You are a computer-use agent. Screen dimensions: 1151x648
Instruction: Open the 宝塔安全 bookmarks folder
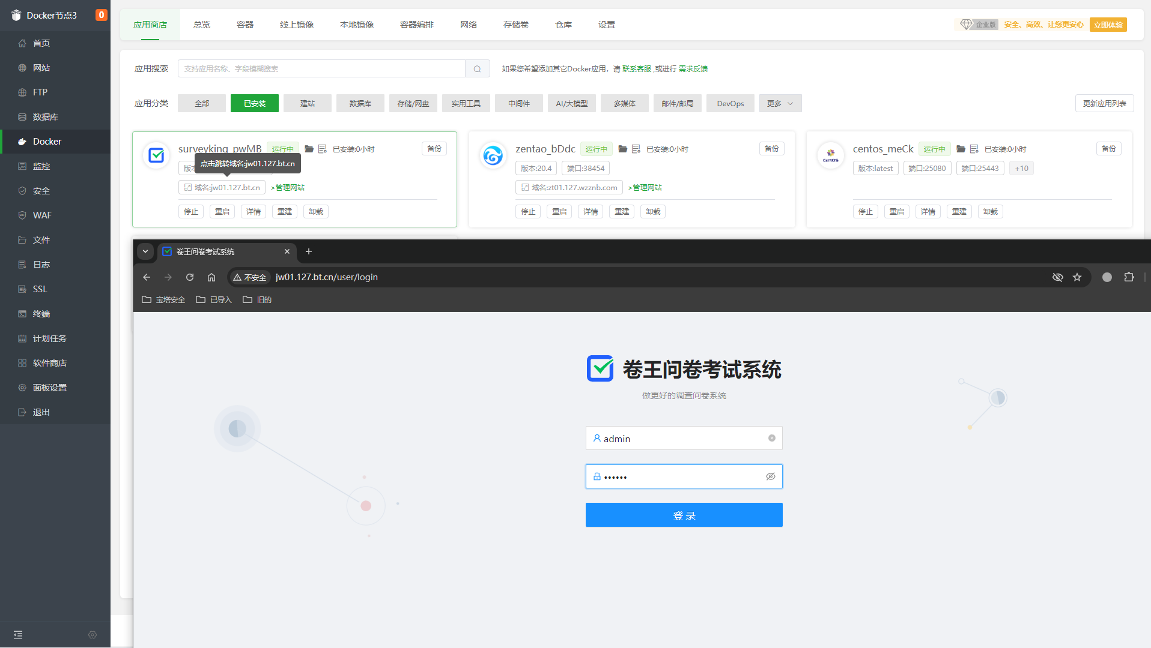point(163,300)
